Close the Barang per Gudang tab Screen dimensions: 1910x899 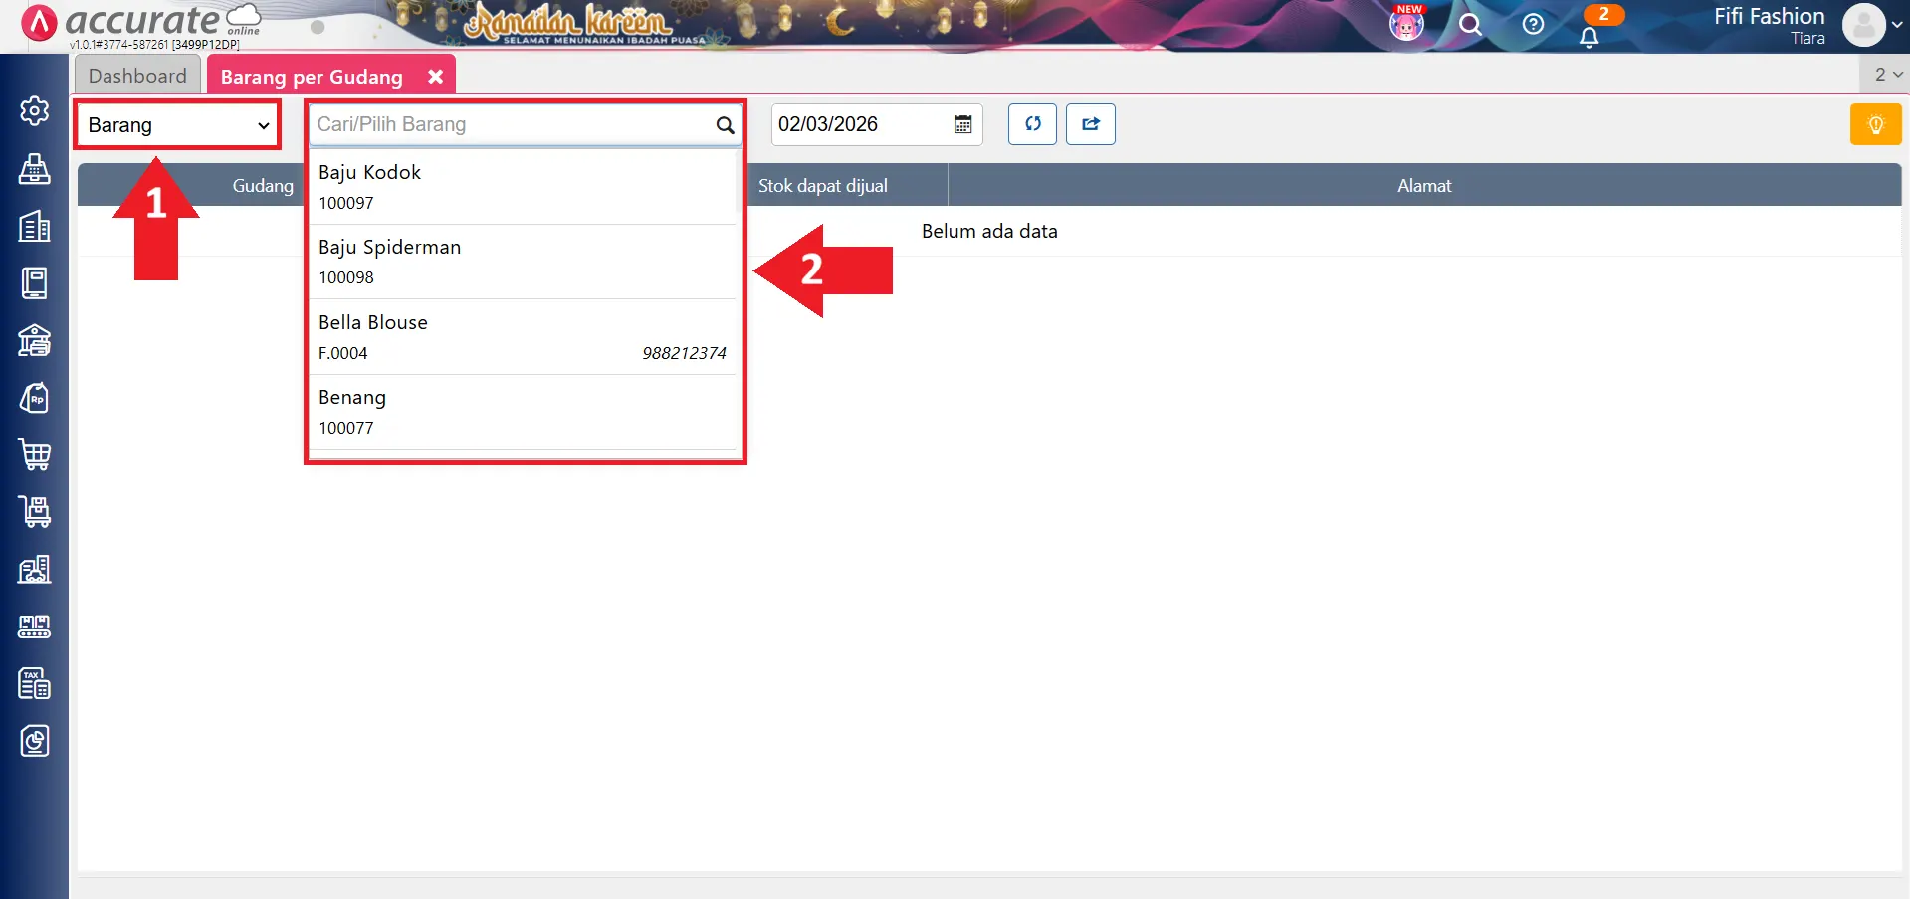[435, 77]
